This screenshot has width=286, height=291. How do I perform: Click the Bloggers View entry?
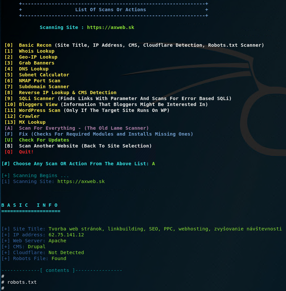pyautogui.click(x=38, y=104)
